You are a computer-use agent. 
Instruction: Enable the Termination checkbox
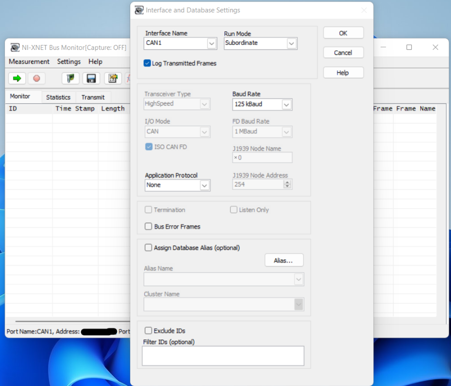(x=148, y=210)
